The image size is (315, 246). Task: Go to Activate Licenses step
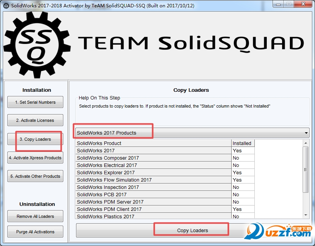point(35,120)
